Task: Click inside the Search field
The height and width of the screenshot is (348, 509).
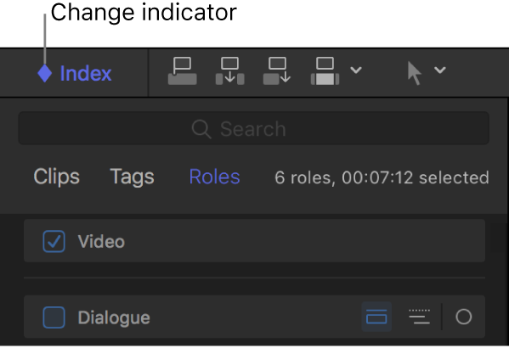Action: [x=253, y=128]
